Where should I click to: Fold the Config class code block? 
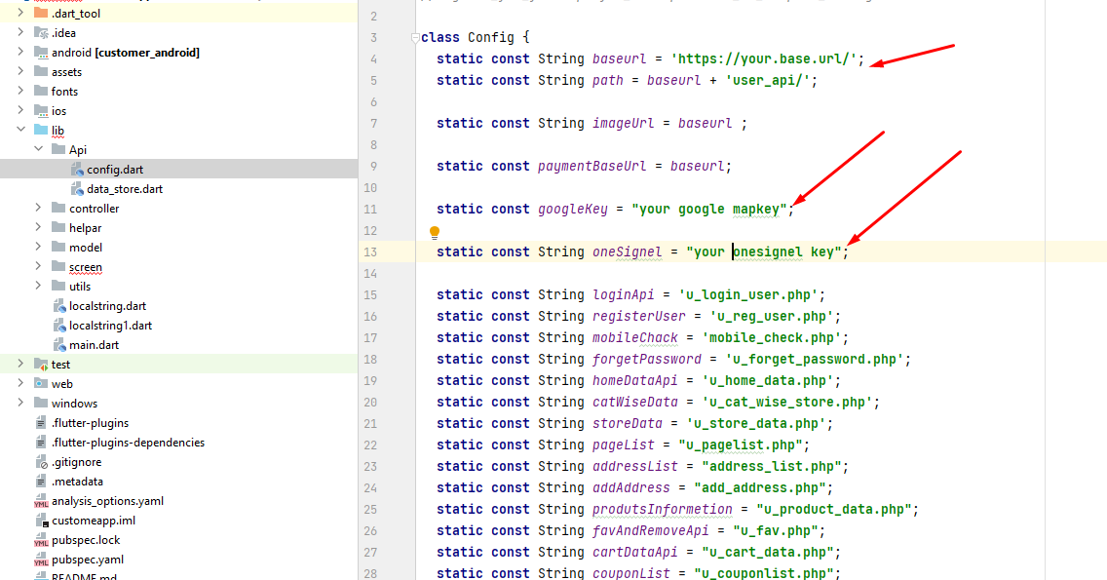(414, 38)
